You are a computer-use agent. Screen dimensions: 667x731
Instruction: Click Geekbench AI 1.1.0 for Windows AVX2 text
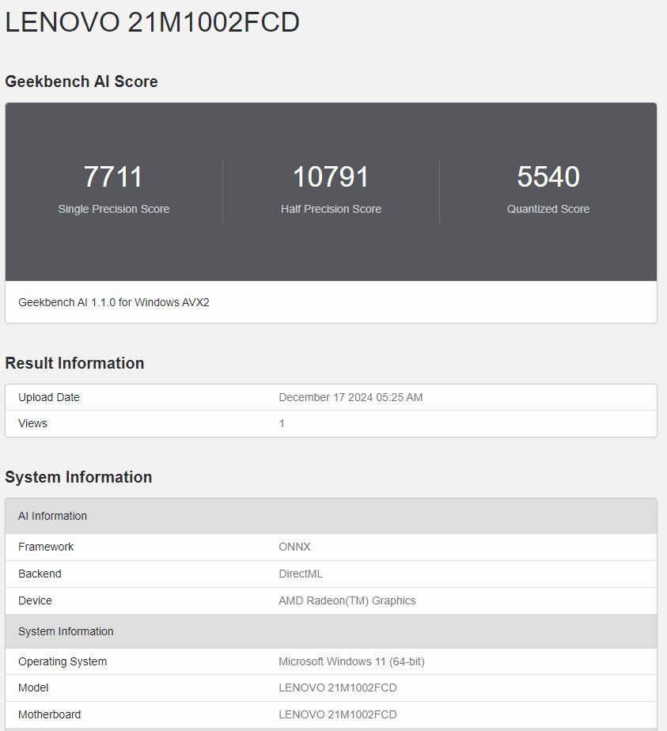[x=114, y=302]
